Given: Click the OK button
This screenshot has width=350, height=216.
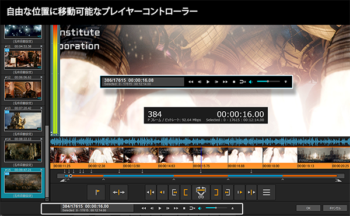Looking at the screenshot, I should coord(308,208).
